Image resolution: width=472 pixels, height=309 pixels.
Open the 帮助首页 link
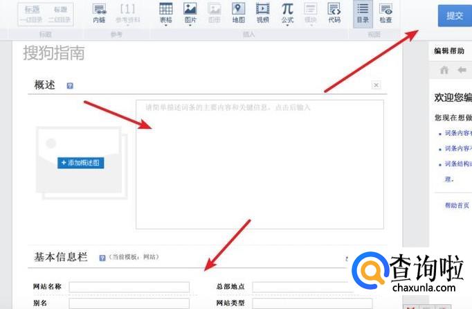point(457,206)
